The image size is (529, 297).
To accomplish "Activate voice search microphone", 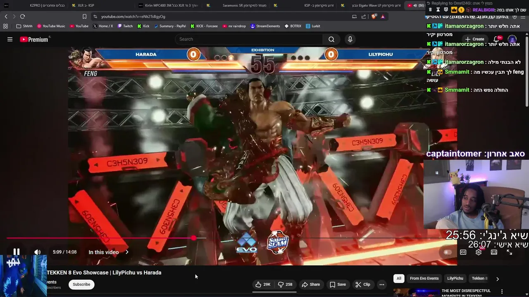I will [350, 39].
